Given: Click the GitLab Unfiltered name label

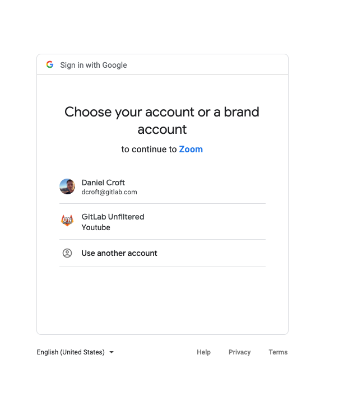Looking at the screenshot, I should [x=113, y=217].
